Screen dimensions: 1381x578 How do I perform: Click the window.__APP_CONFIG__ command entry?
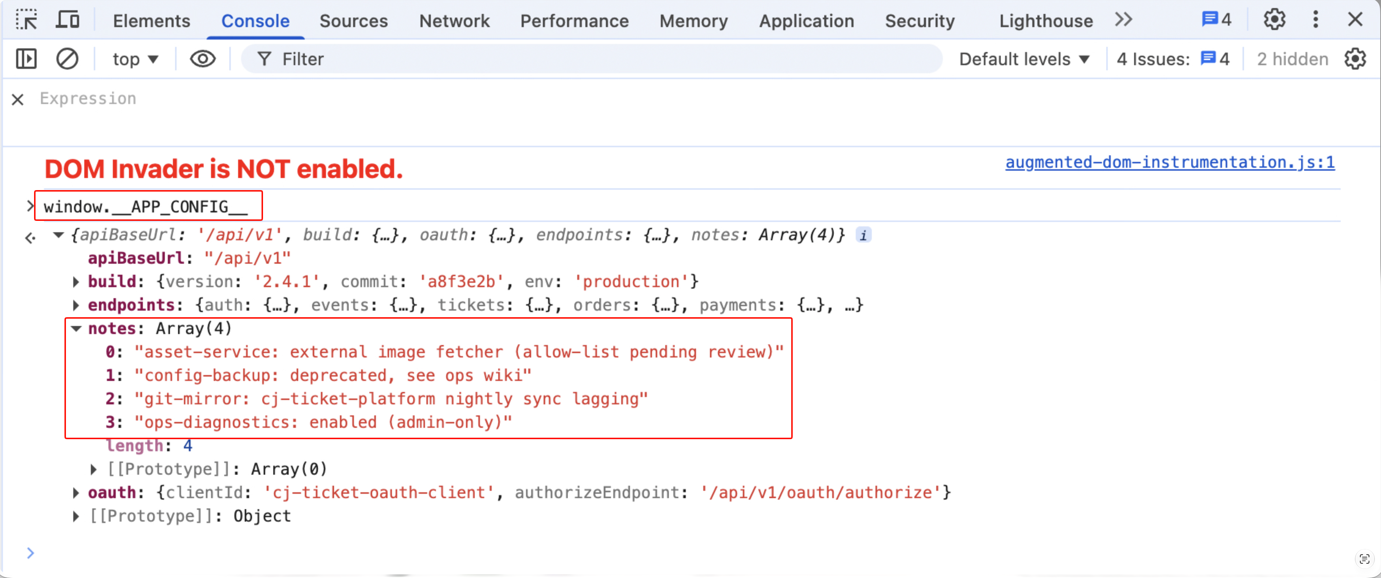click(x=145, y=207)
